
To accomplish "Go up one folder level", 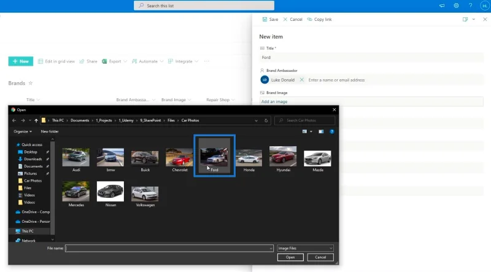I will (x=36, y=120).
